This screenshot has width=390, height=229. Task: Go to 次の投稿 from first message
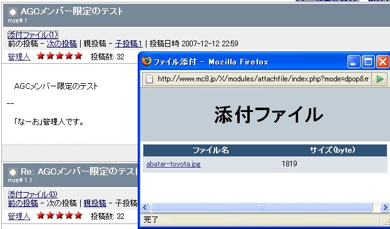[62, 44]
